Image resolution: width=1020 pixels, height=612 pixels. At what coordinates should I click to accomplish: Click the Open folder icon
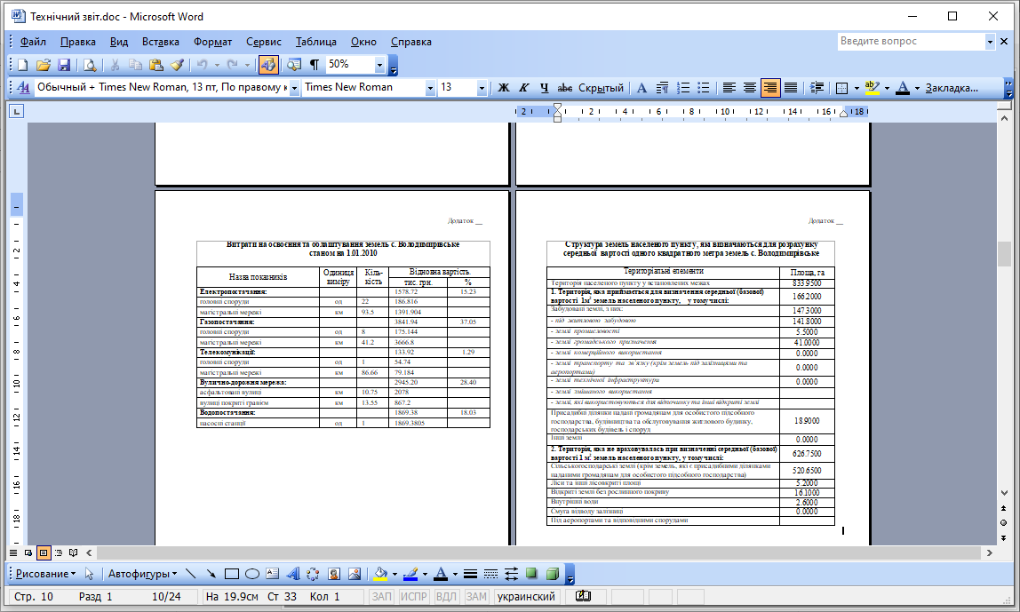coord(44,65)
